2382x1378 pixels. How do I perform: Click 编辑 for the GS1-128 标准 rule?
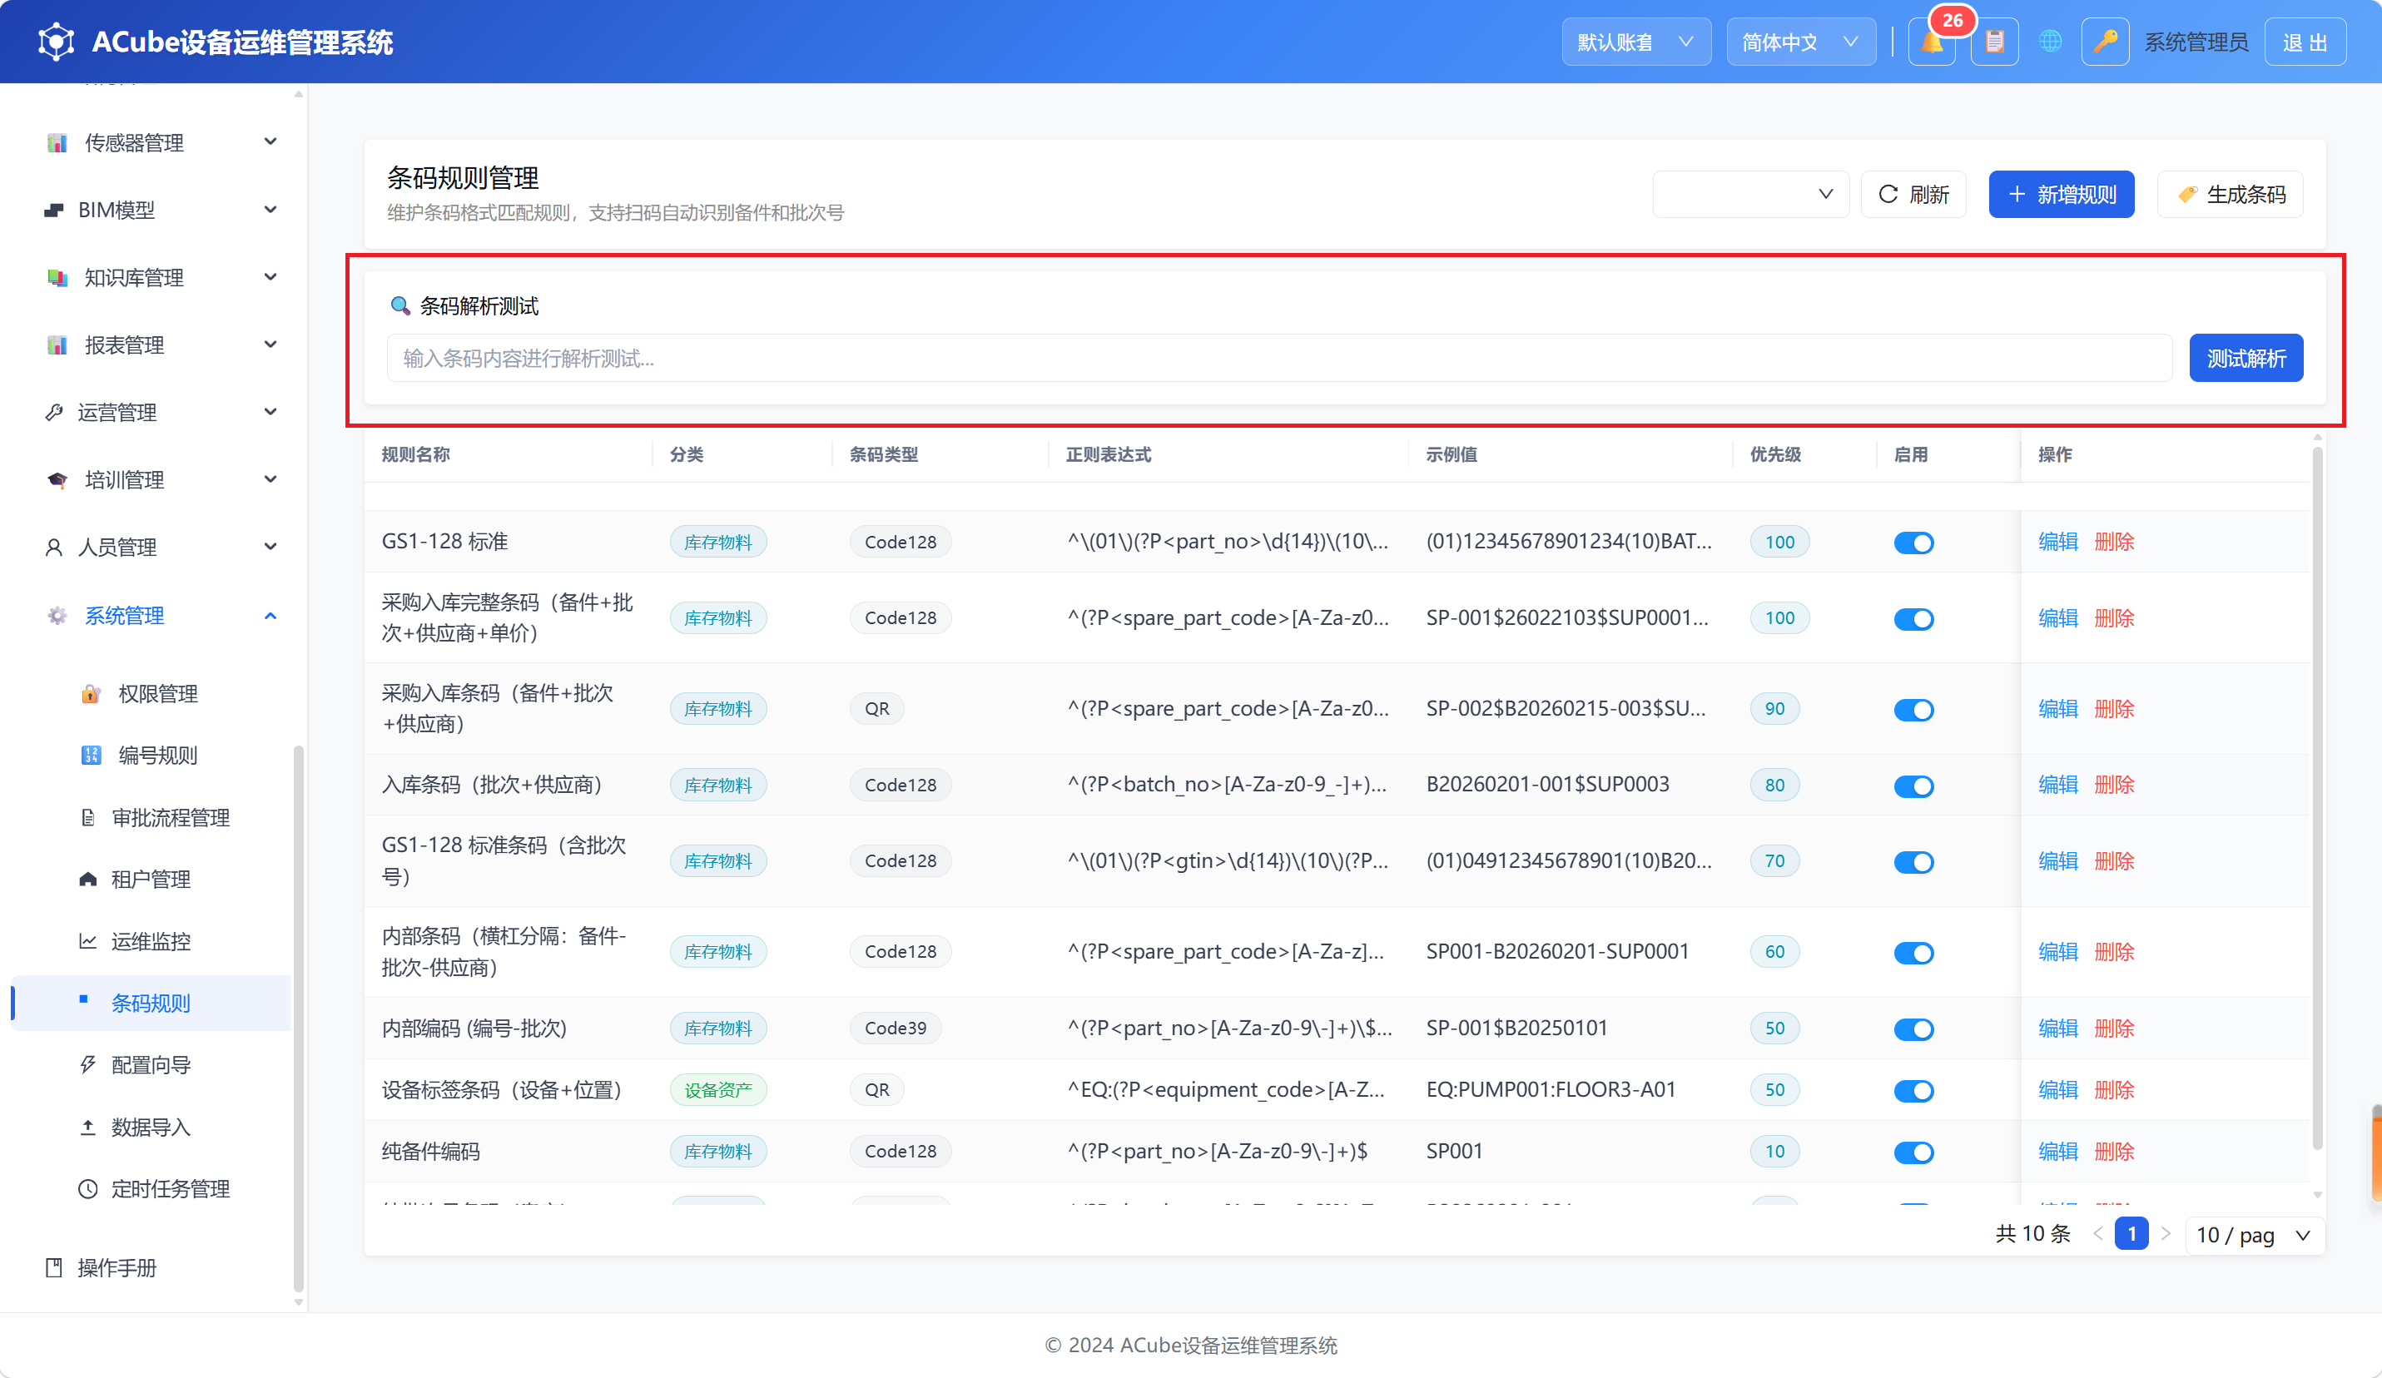[x=2057, y=542]
